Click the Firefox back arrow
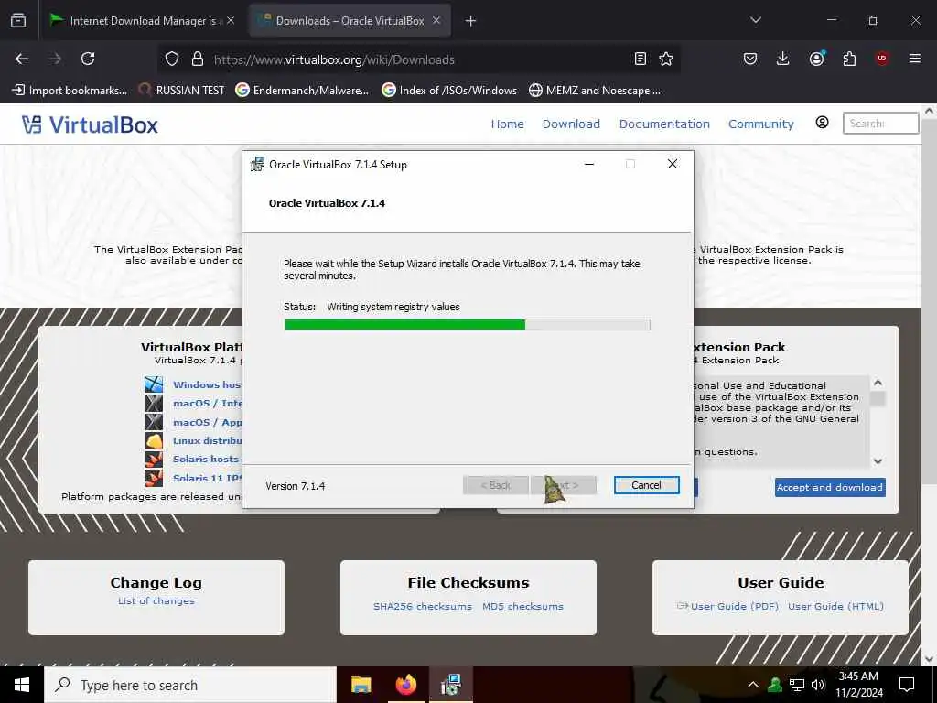Viewport: 937px width, 703px height. [x=22, y=59]
